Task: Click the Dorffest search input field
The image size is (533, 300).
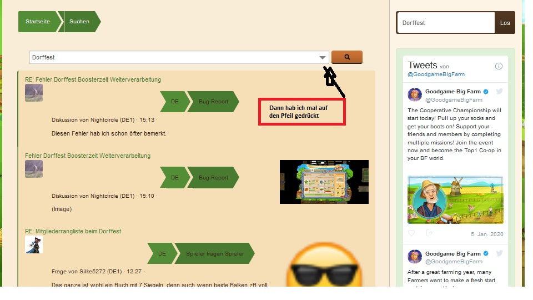Action: coord(179,57)
